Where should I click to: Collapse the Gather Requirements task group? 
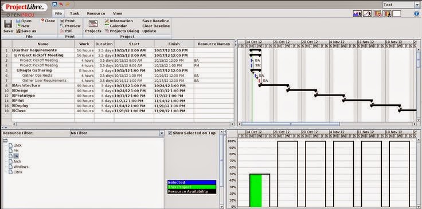13,50
